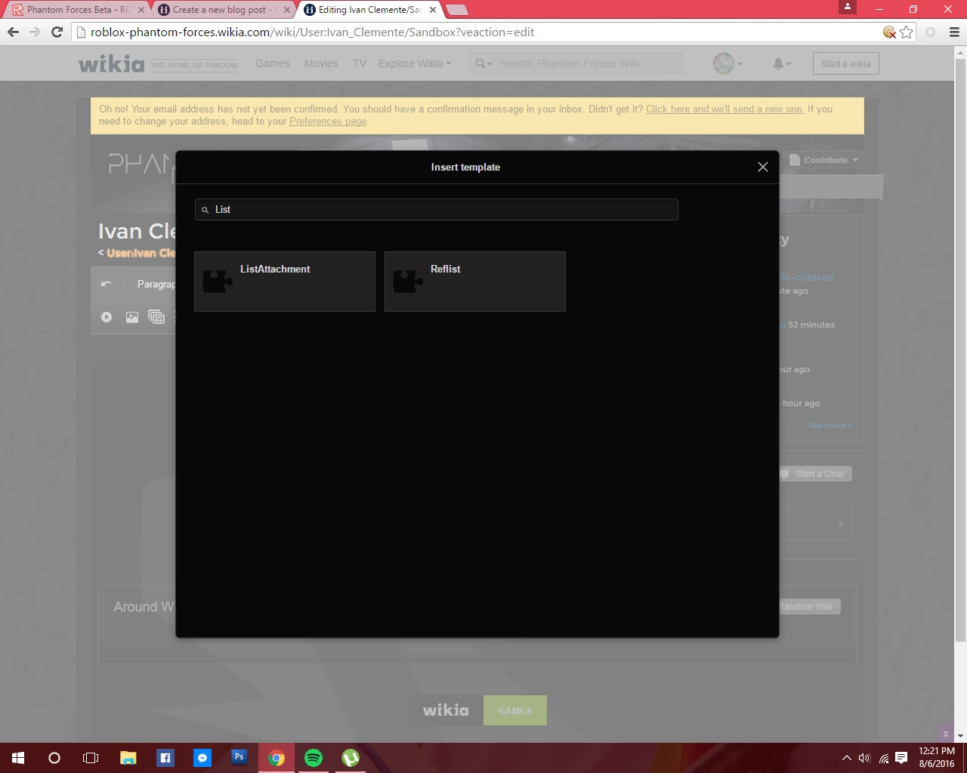Select the ListAttachment template
Viewport: 967px width, 773px height.
[x=285, y=282]
